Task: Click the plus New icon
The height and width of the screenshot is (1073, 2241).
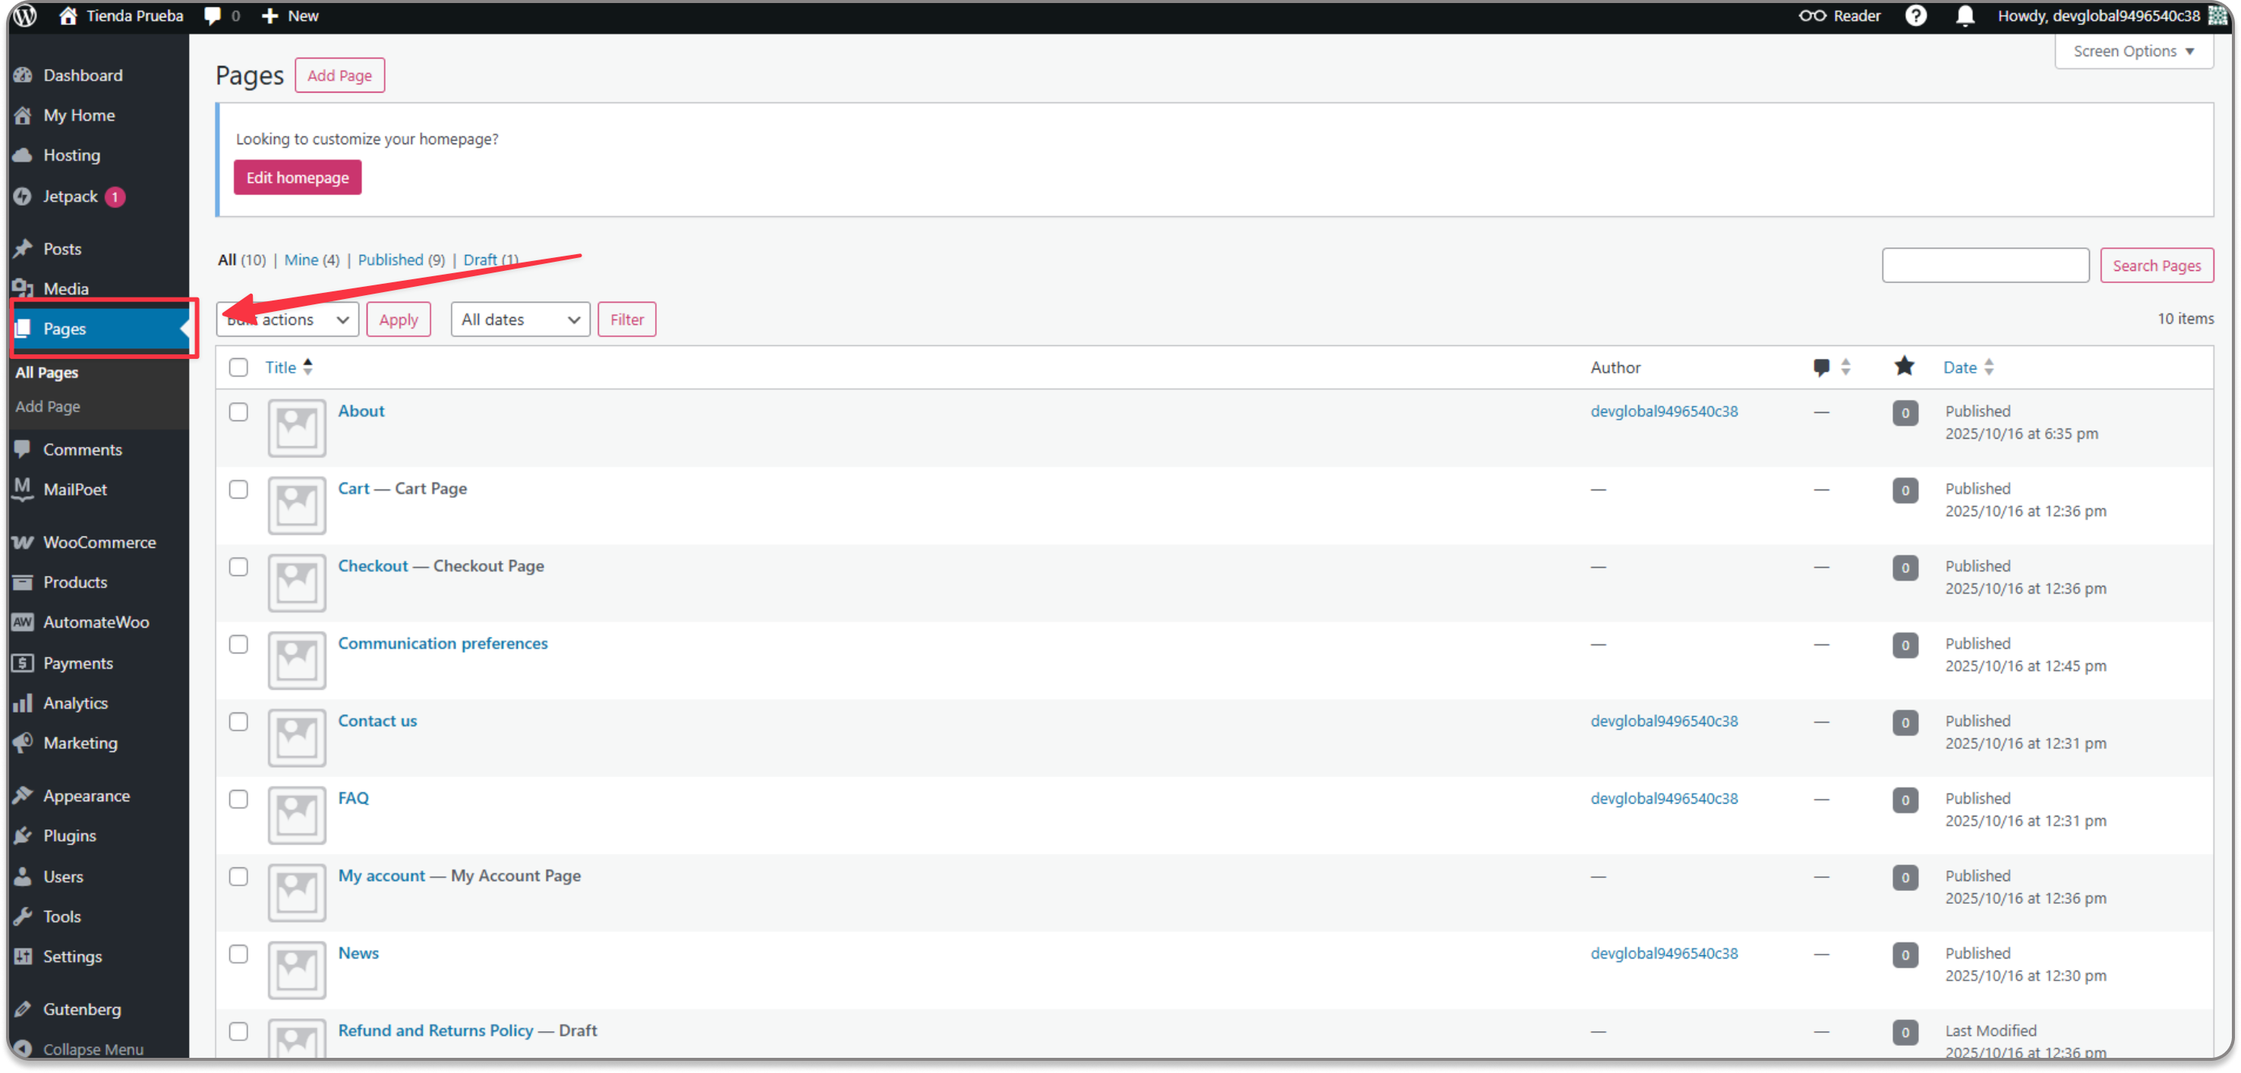Action: (269, 16)
